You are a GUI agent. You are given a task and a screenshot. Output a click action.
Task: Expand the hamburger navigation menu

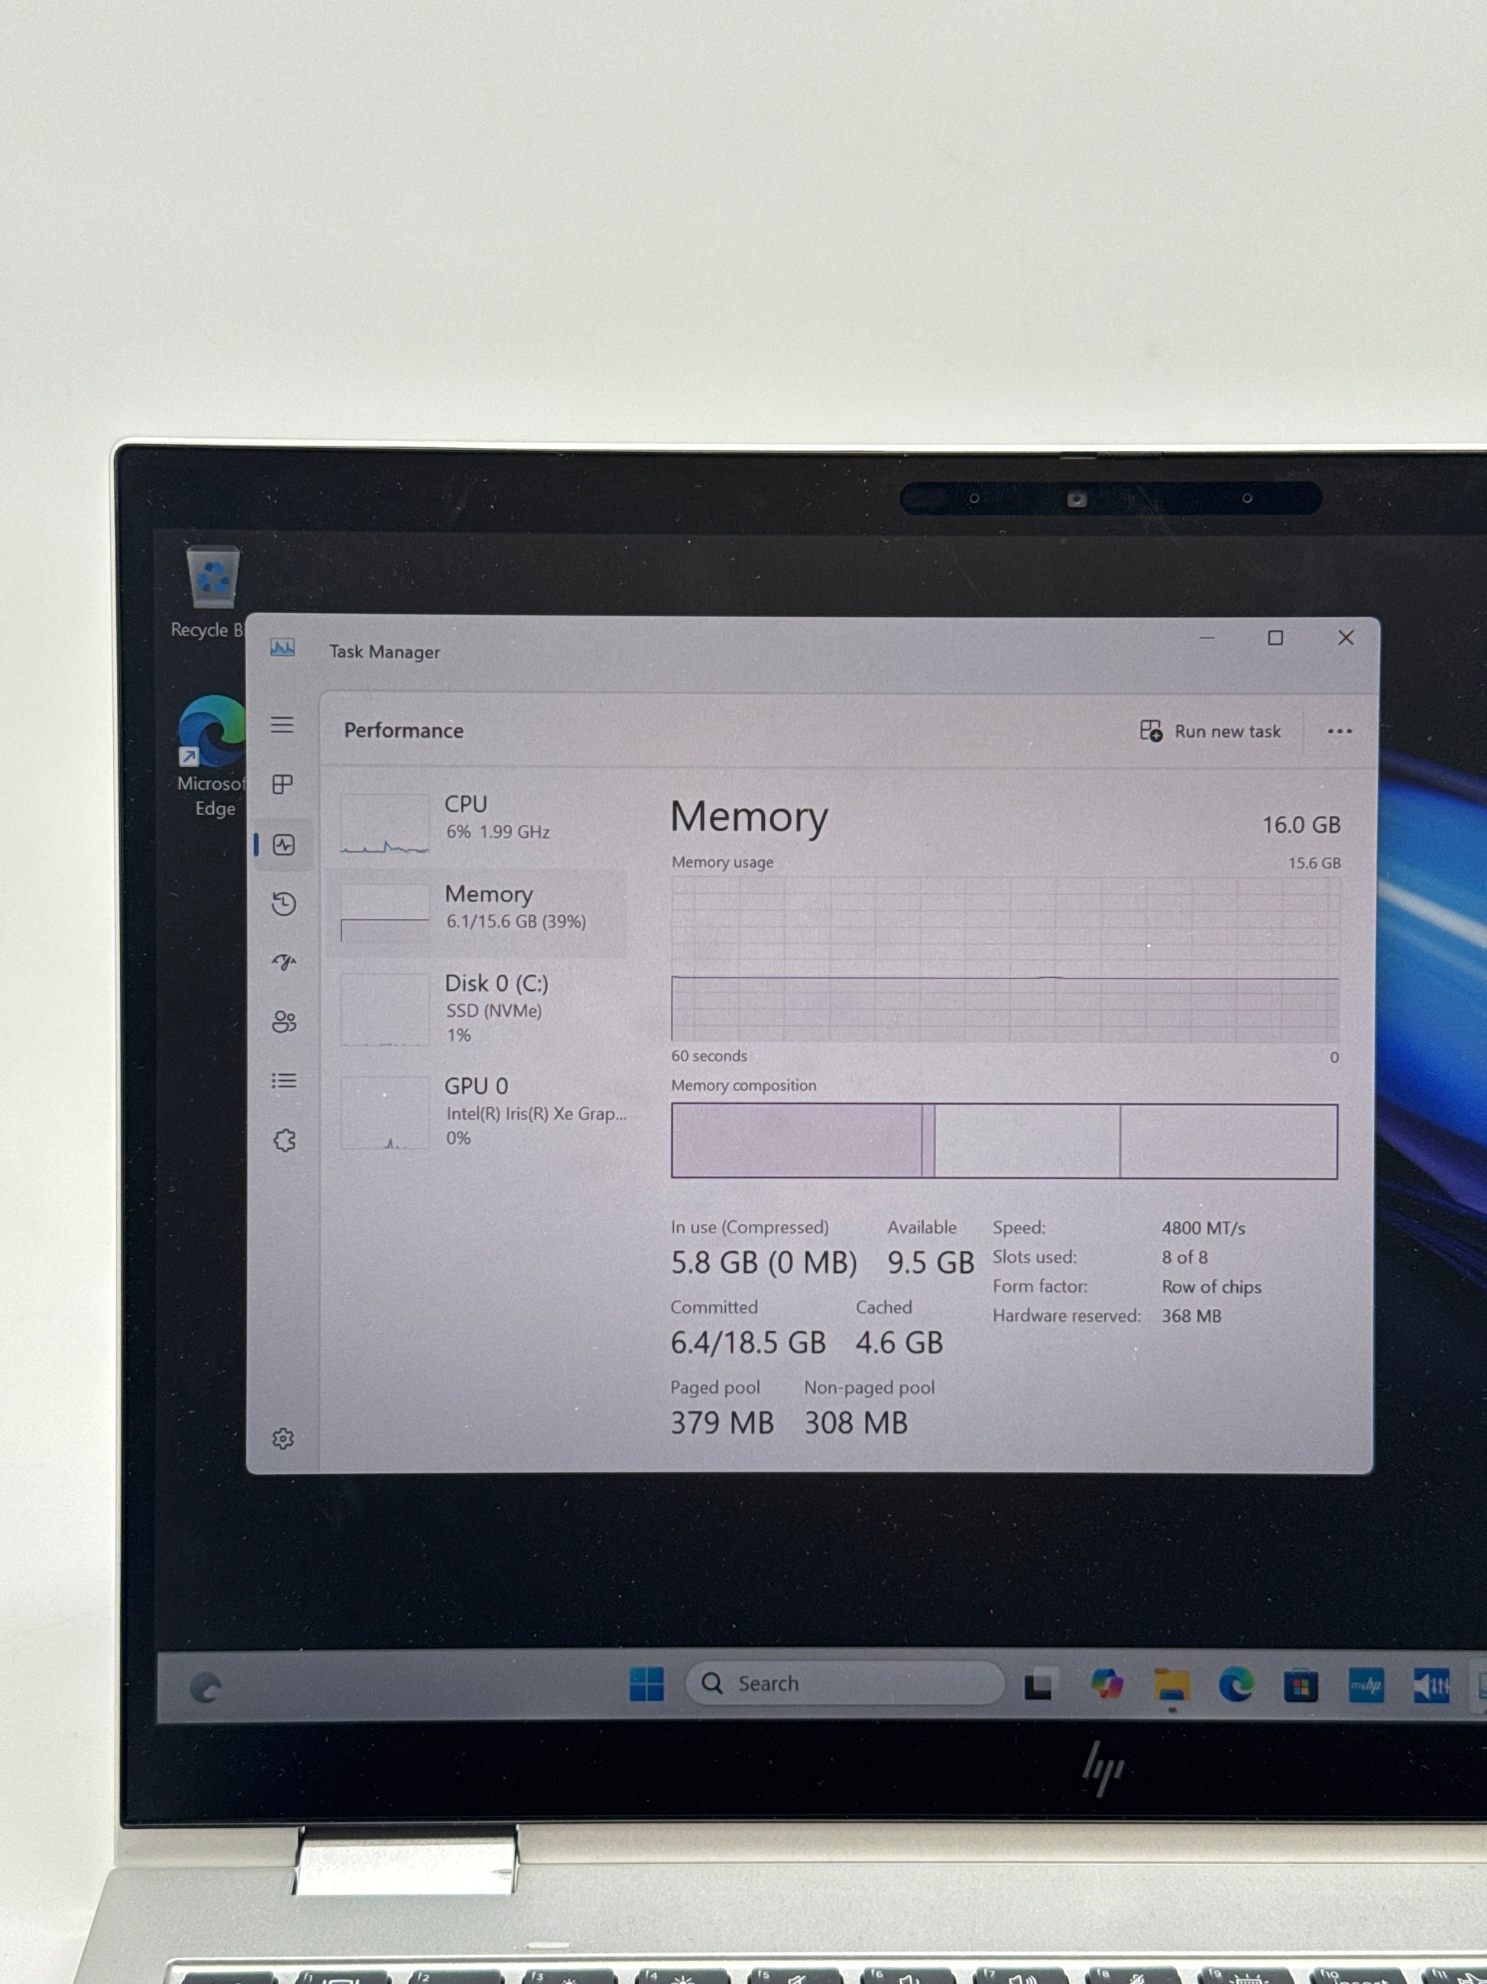coord(282,725)
